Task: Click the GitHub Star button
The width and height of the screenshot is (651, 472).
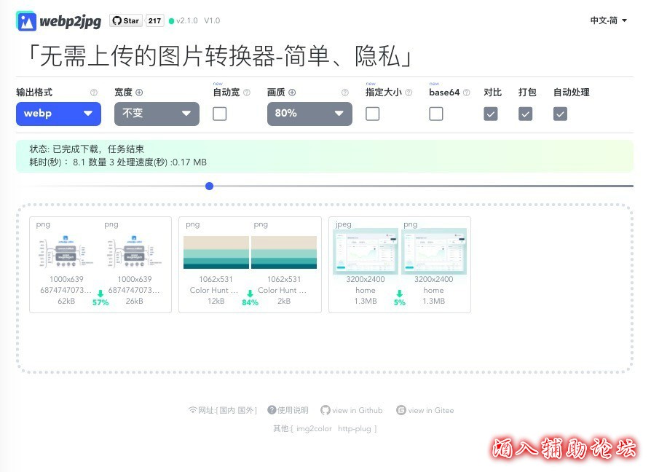Action: (126, 21)
